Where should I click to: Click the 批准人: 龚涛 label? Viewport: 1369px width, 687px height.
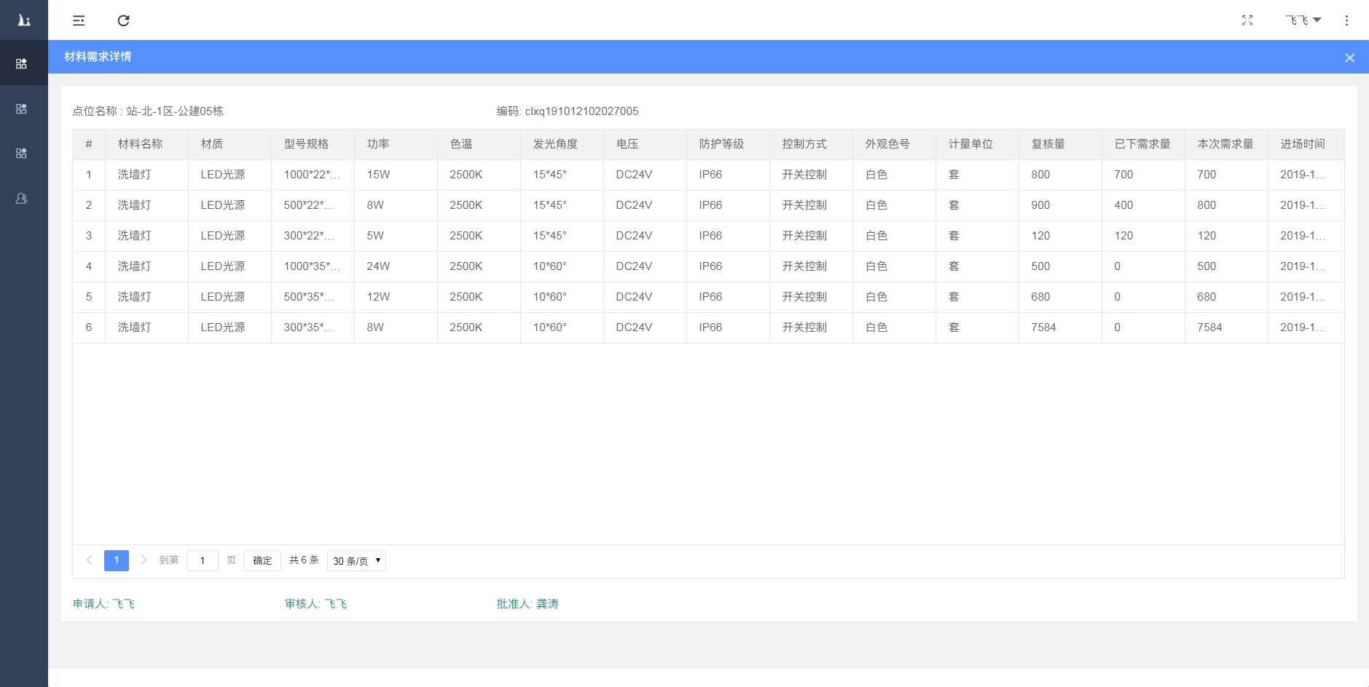point(527,604)
